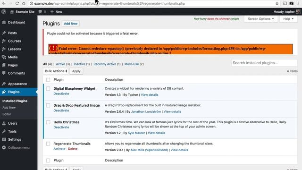Filter plugins by Inactive (1)
This screenshot has height=170, width=302.
tap(82, 64)
